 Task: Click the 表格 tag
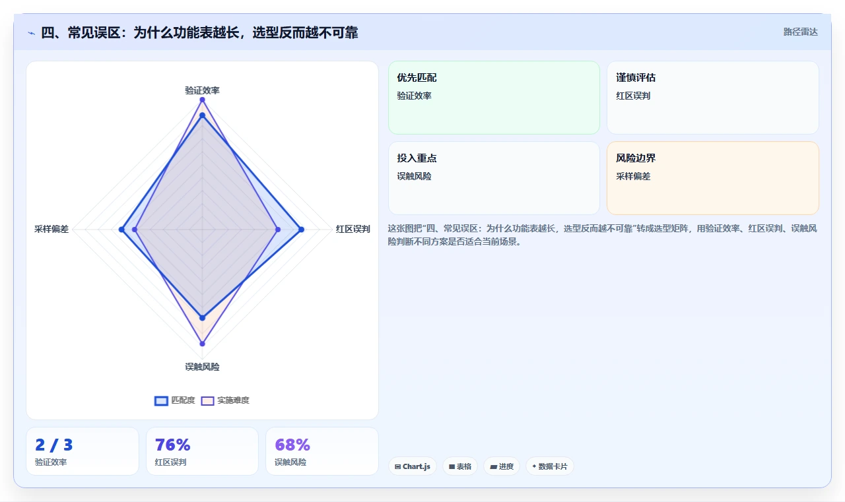point(460,466)
